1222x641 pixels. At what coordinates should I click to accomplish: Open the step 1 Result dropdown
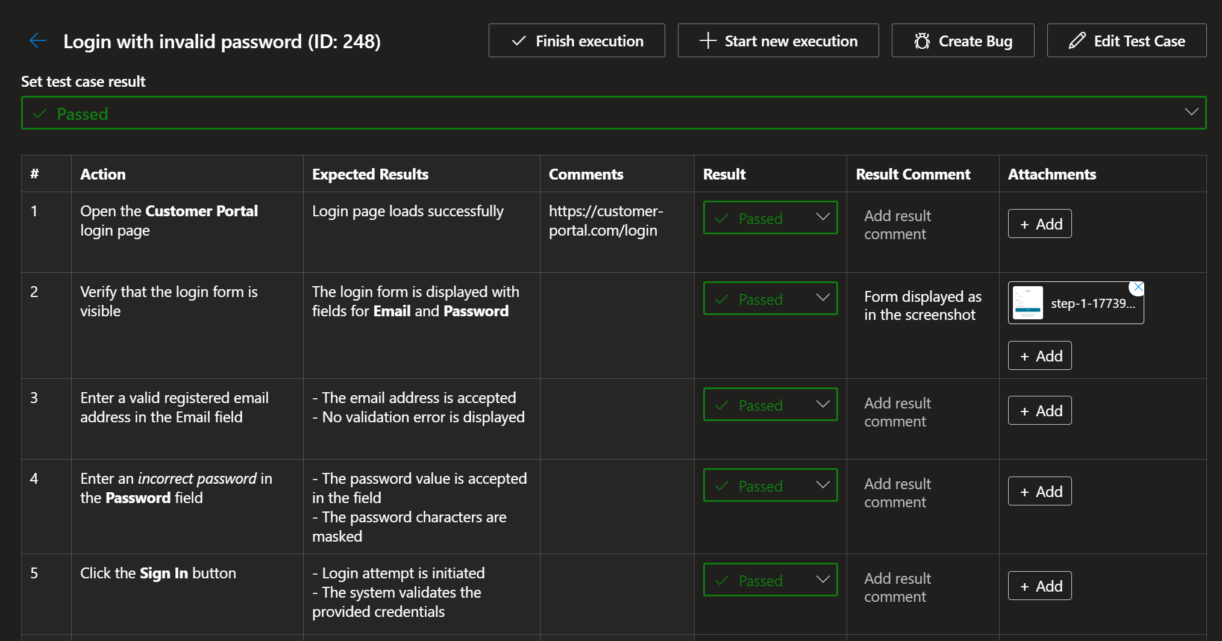tap(770, 218)
